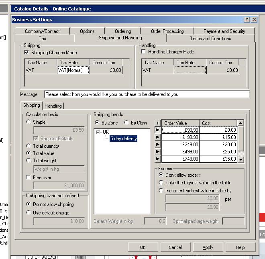
Task: Open the Ordering tab
Action: coord(123,31)
